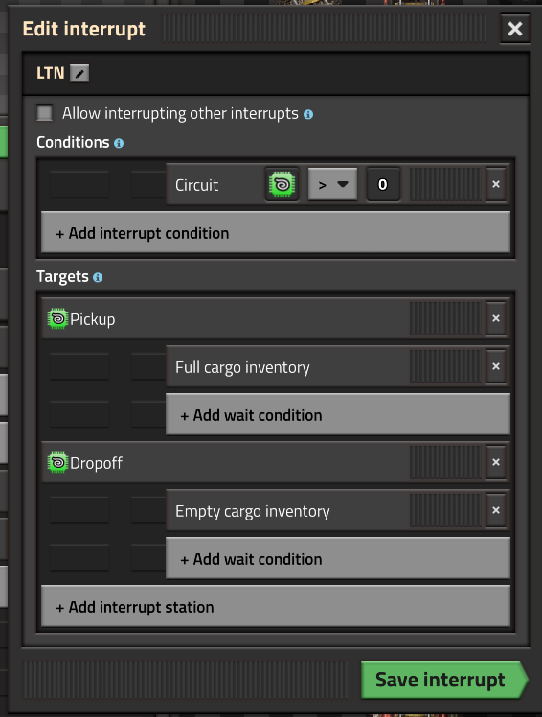
Task: Enable Allow interrupting other interrupts checkbox
Action: 44,113
